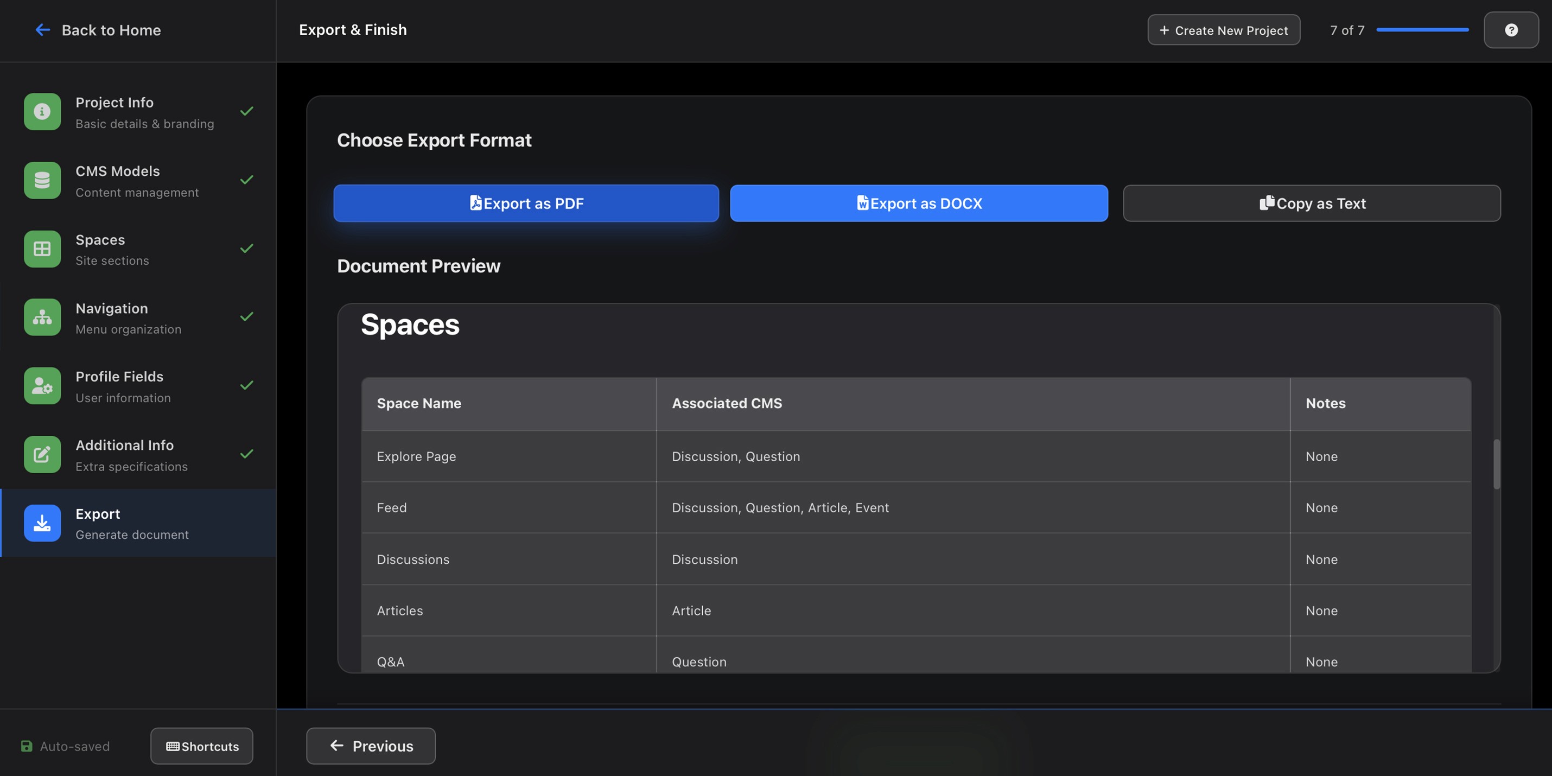Create a new project
1552x776 pixels.
tap(1224, 29)
